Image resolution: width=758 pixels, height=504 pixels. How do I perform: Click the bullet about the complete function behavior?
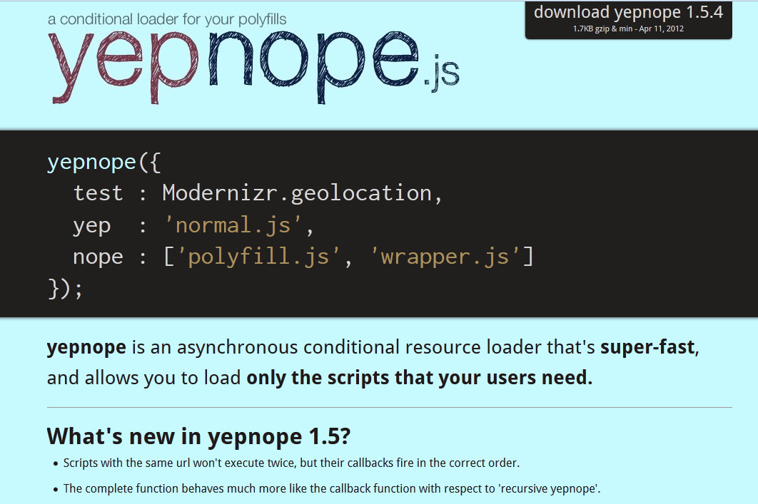pyautogui.click(x=332, y=488)
